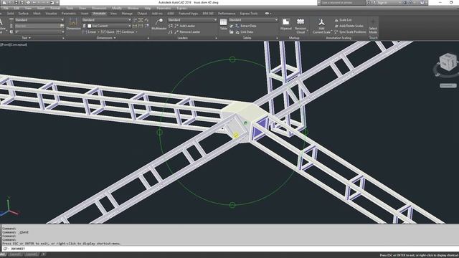Click the Sign In button
This screenshot has width=459, height=258.
coord(382,2)
